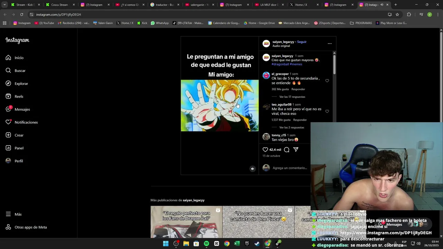The height and width of the screenshot is (249, 443).
Task: Open thumbnail 'No puedes hacer una camiseta de One Piece'
Action: coord(258,222)
